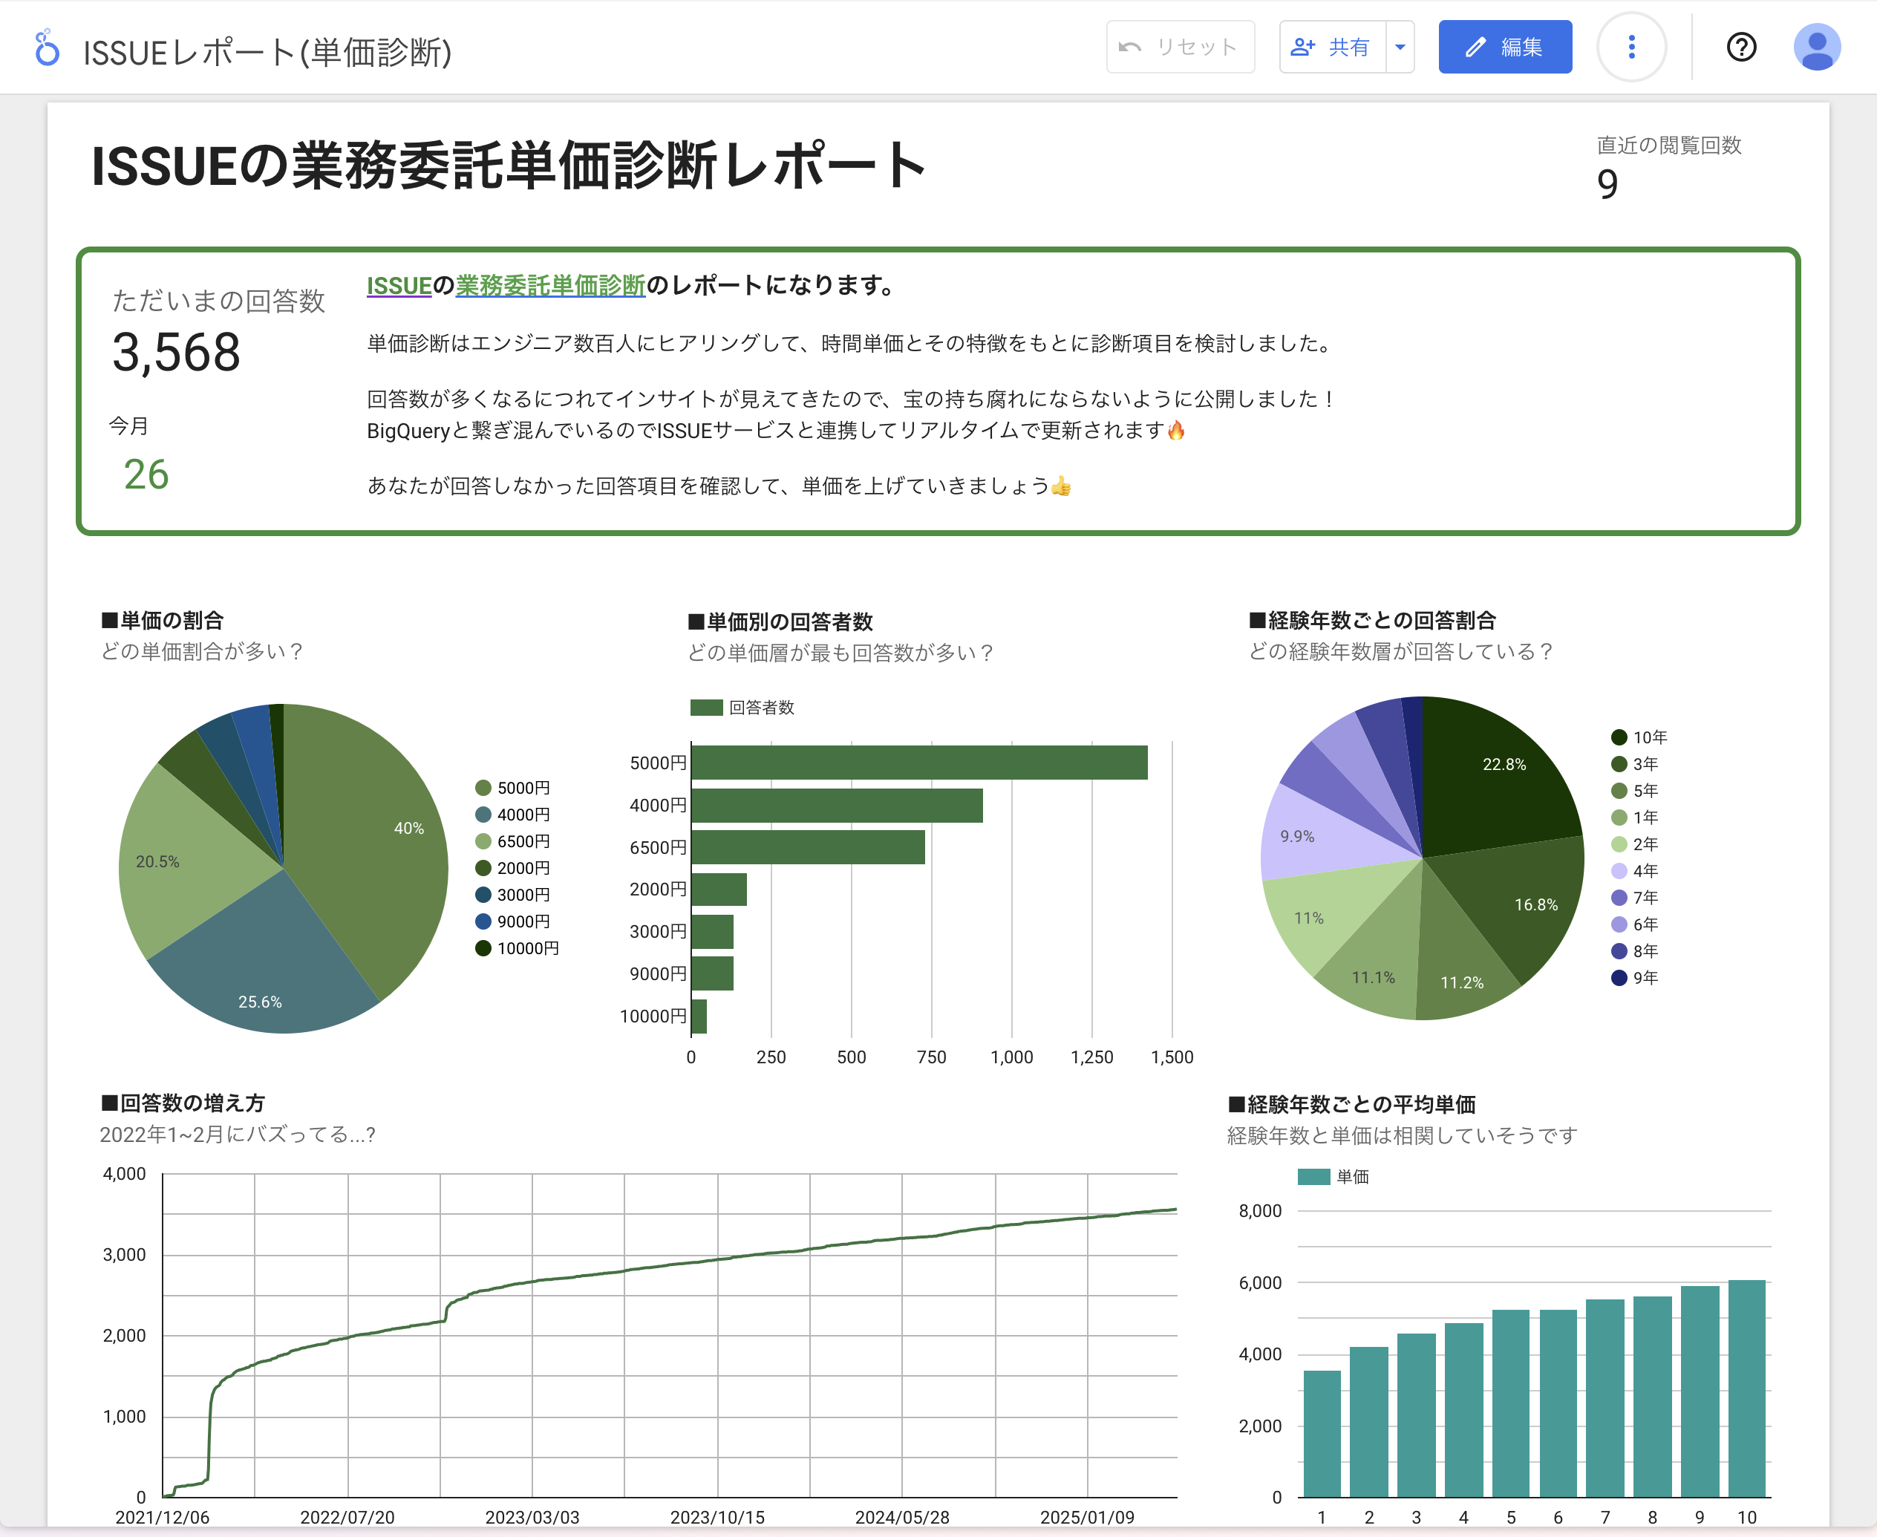Click the 3,568 total responses scorecard
The image size is (1877, 1537).
point(176,353)
